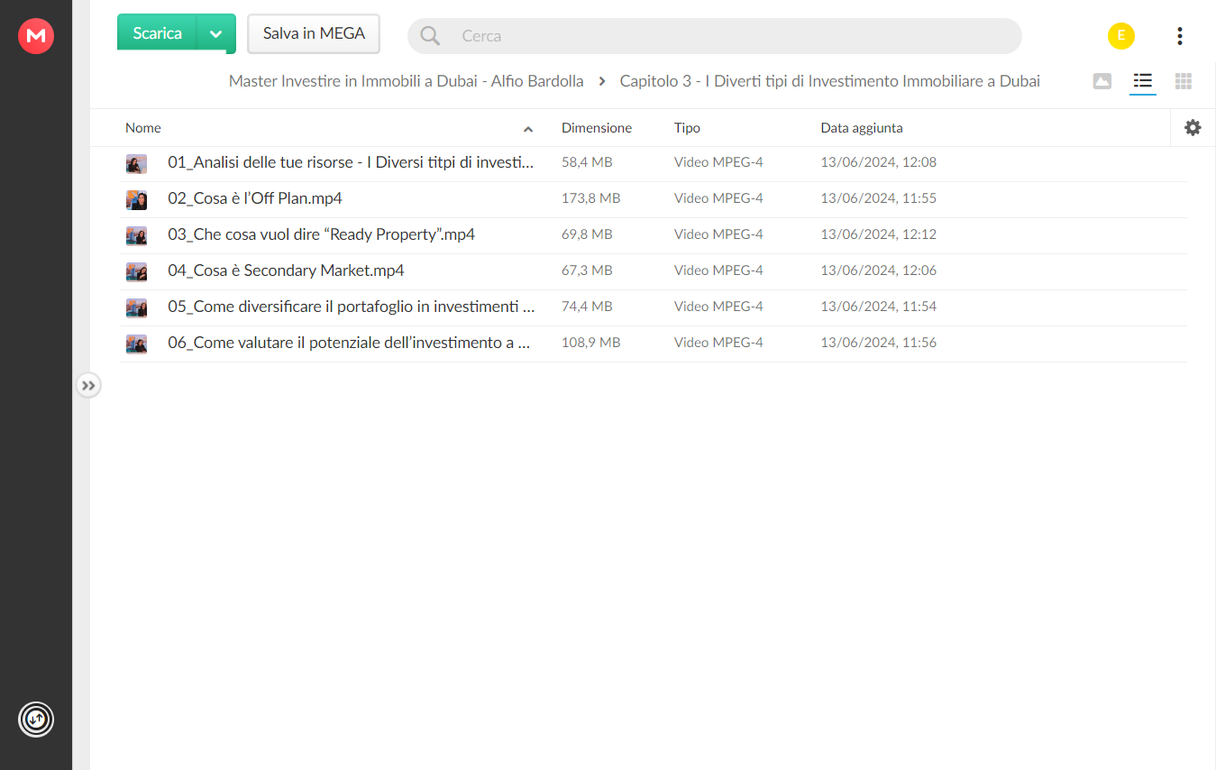Expand the sidebar with double-chevron button
The width and height of the screenshot is (1216, 770).
pos(88,386)
